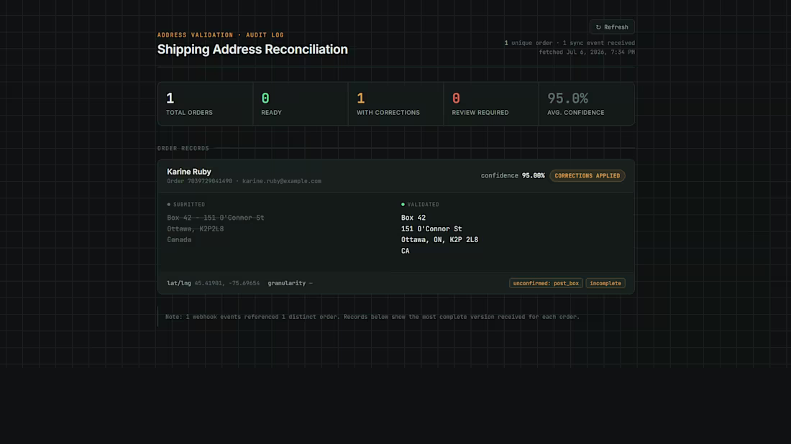Viewport: 791px width, 444px height.
Task: Click the Refresh button
Action: click(612, 27)
